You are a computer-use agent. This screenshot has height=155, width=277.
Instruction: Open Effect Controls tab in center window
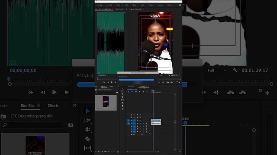coord(119,9)
